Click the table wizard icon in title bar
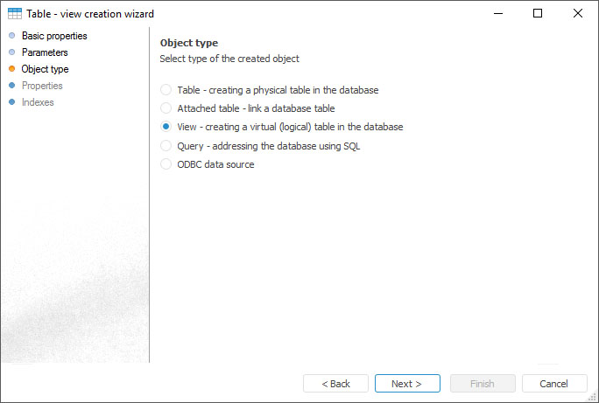The width and height of the screenshot is (599, 403). click(15, 13)
